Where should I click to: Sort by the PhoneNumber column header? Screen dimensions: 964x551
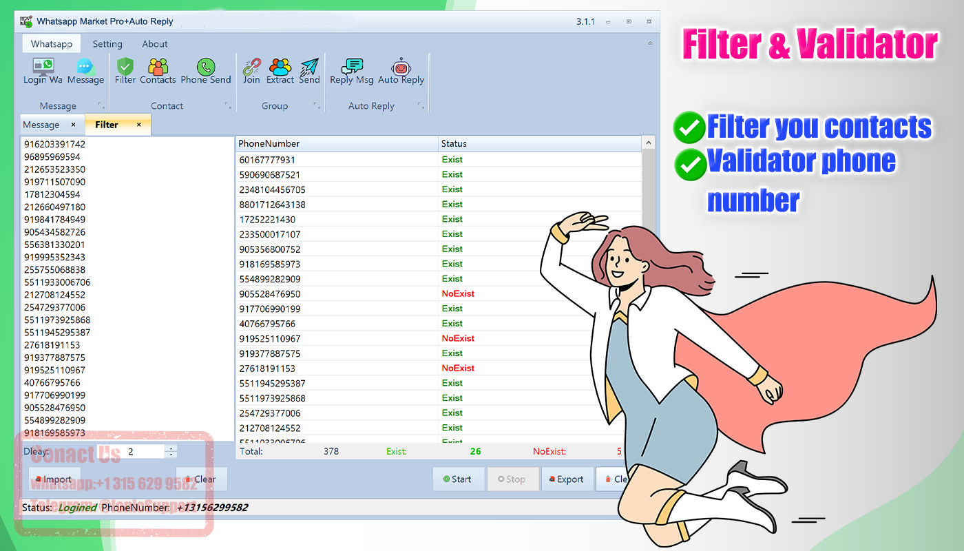337,143
